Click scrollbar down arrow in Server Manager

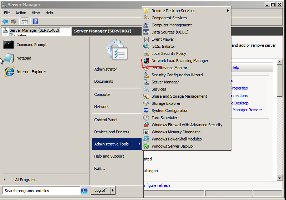279,178
